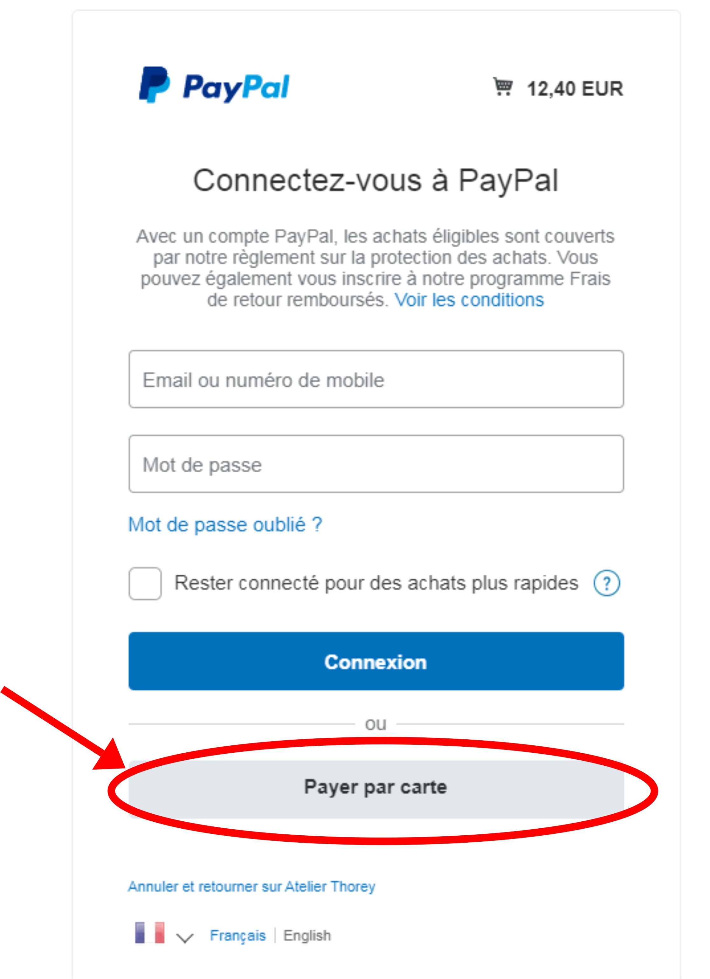
Task: Click the French flag icon
Action: [x=150, y=933]
